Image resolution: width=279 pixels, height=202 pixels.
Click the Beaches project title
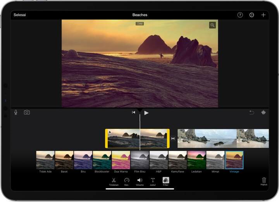140,15
